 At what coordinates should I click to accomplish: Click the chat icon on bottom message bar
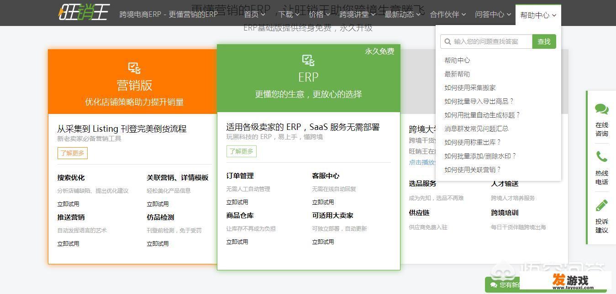[x=494, y=285]
